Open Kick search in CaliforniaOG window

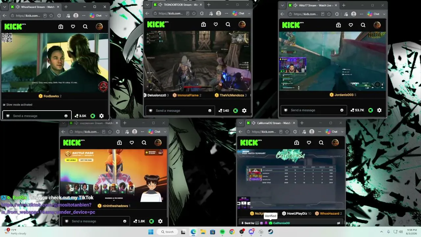click(321, 143)
